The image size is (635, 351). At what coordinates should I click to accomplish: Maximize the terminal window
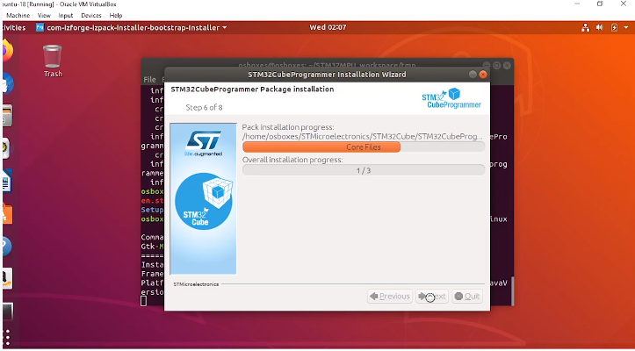[x=496, y=65]
